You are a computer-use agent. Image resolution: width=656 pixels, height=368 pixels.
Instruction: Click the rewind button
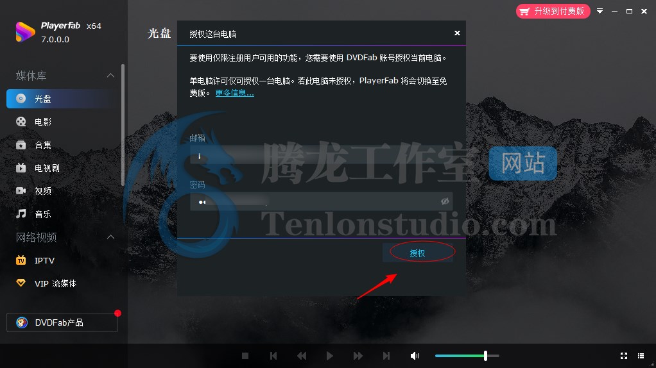[302, 356]
